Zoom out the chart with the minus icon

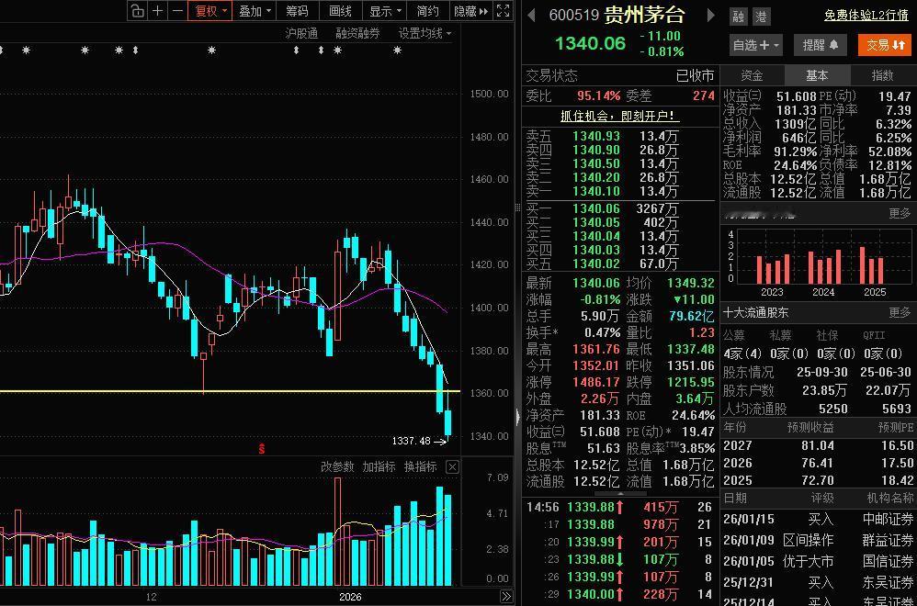[177, 11]
